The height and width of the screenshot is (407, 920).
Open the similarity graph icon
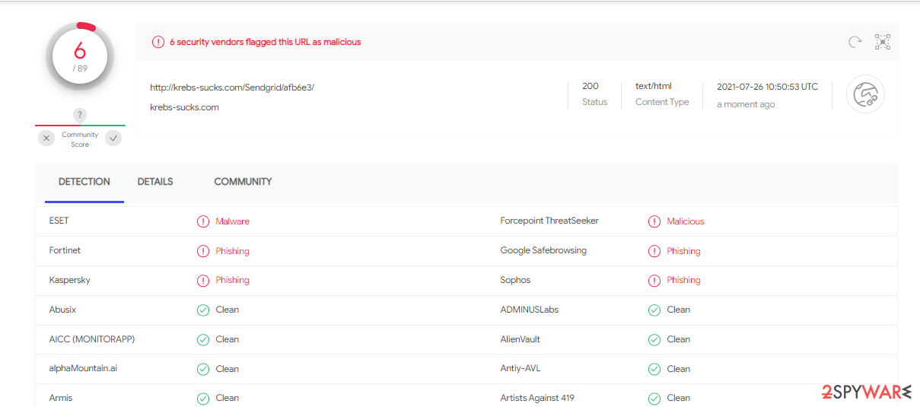click(x=883, y=42)
